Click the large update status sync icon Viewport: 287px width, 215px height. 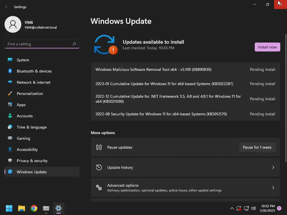coord(106,45)
